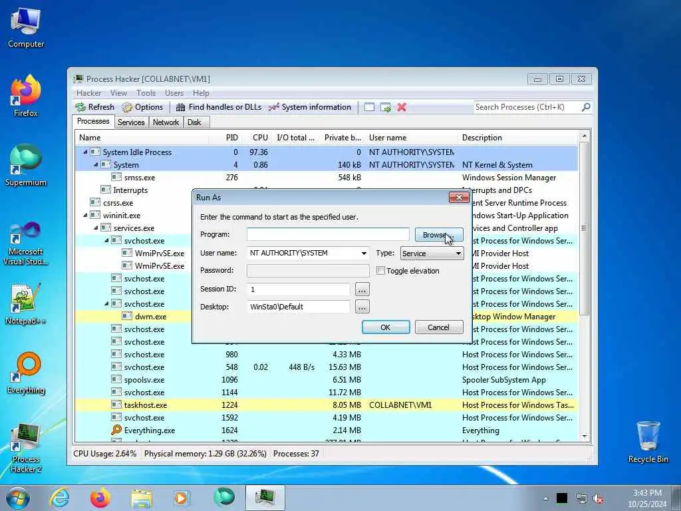The height and width of the screenshot is (511, 681).
Task: Select Notepad++ desktop shortcut
Action: tap(26, 304)
